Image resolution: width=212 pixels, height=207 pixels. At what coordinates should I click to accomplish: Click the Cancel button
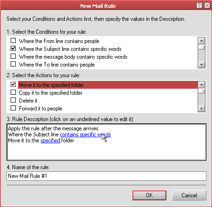tap(189, 195)
